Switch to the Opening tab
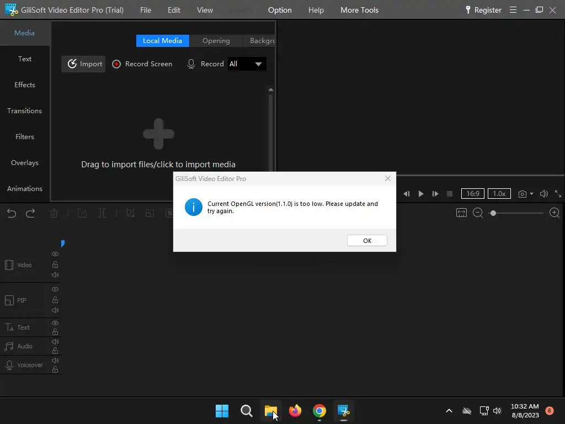Screen dimensions: 565x424 [x=216, y=41]
